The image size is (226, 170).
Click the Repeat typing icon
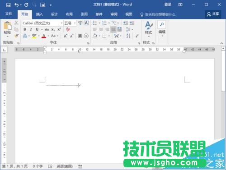(x=26, y=5)
